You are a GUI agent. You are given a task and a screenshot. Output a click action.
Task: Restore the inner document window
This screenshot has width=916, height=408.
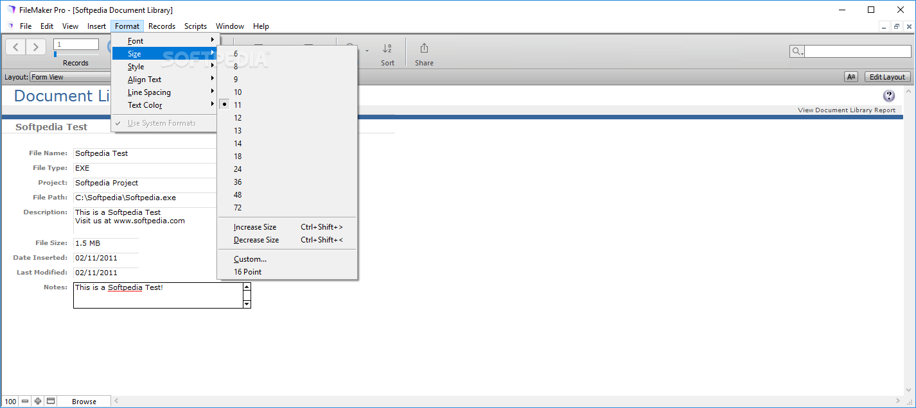[x=897, y=26]
